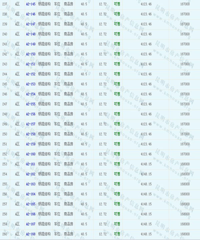This screenshot has height=240, width=200.
Task: Select unit link A2-165
Action: [x=30, y=204]
